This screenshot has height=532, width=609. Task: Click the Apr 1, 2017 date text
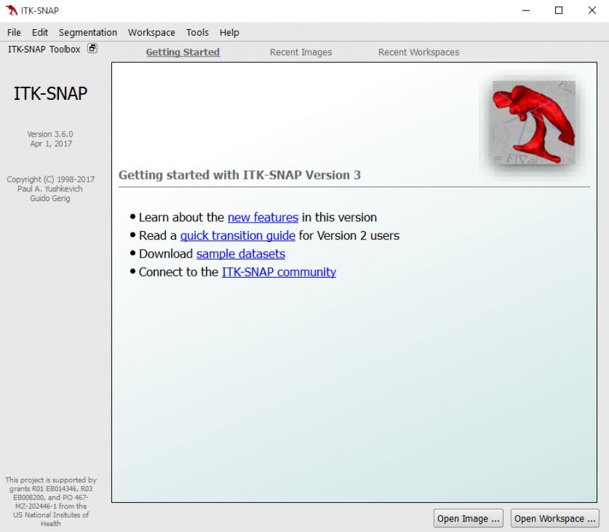point(51,143)
